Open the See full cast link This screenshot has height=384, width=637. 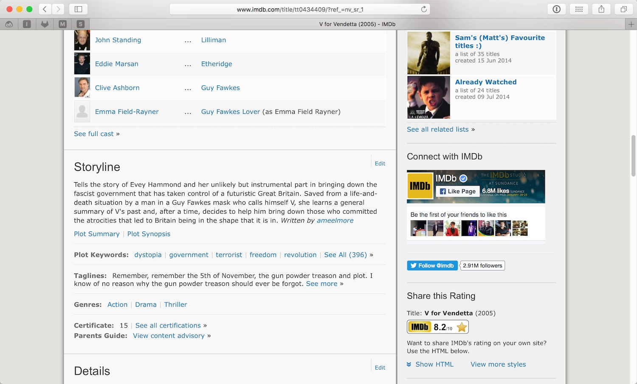(x=93, y=133)
